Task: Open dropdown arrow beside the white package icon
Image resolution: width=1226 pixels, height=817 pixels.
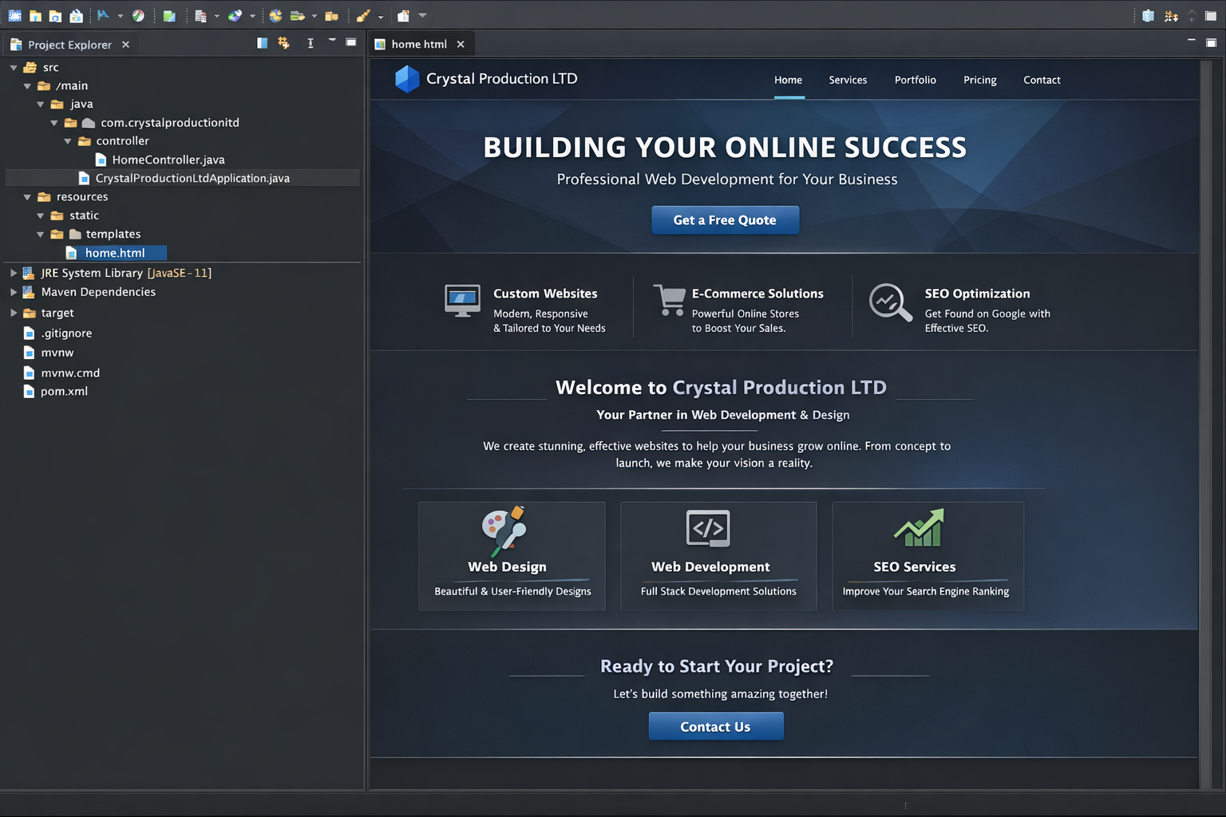Action: click(423, 15)
